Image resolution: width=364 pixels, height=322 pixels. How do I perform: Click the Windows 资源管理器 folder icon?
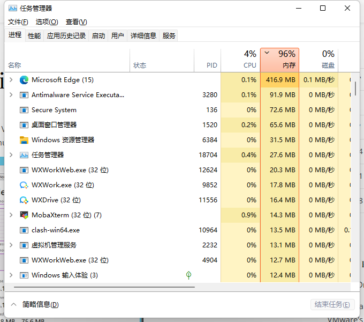tap(24, 140)
